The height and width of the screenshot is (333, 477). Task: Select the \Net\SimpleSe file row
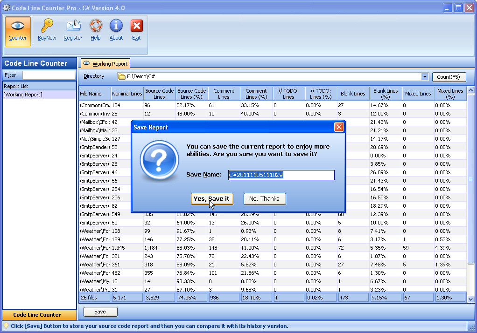(x=273, y=139)
